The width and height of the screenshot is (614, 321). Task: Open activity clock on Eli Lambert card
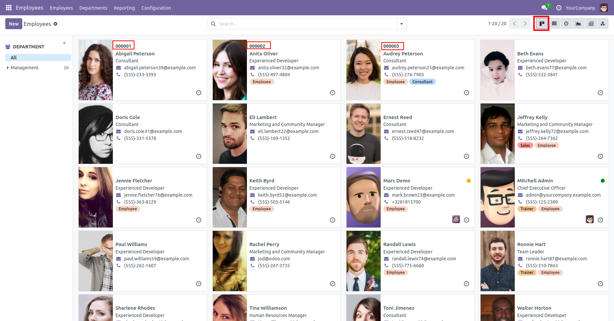click(x=333, y=157)
